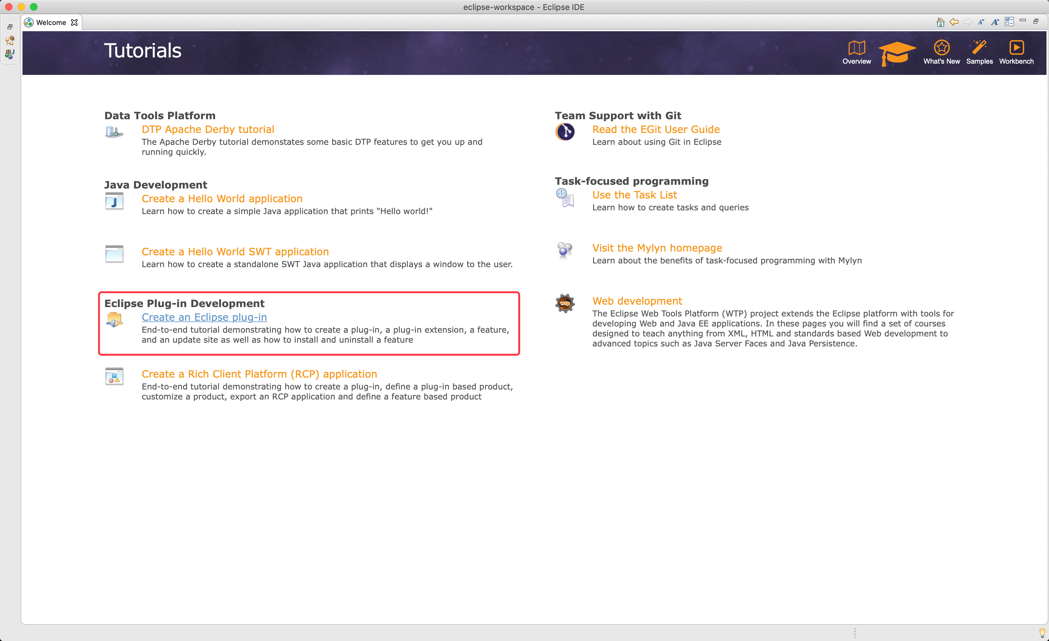Click the Hello World SWT window icon

pos(114,254)
